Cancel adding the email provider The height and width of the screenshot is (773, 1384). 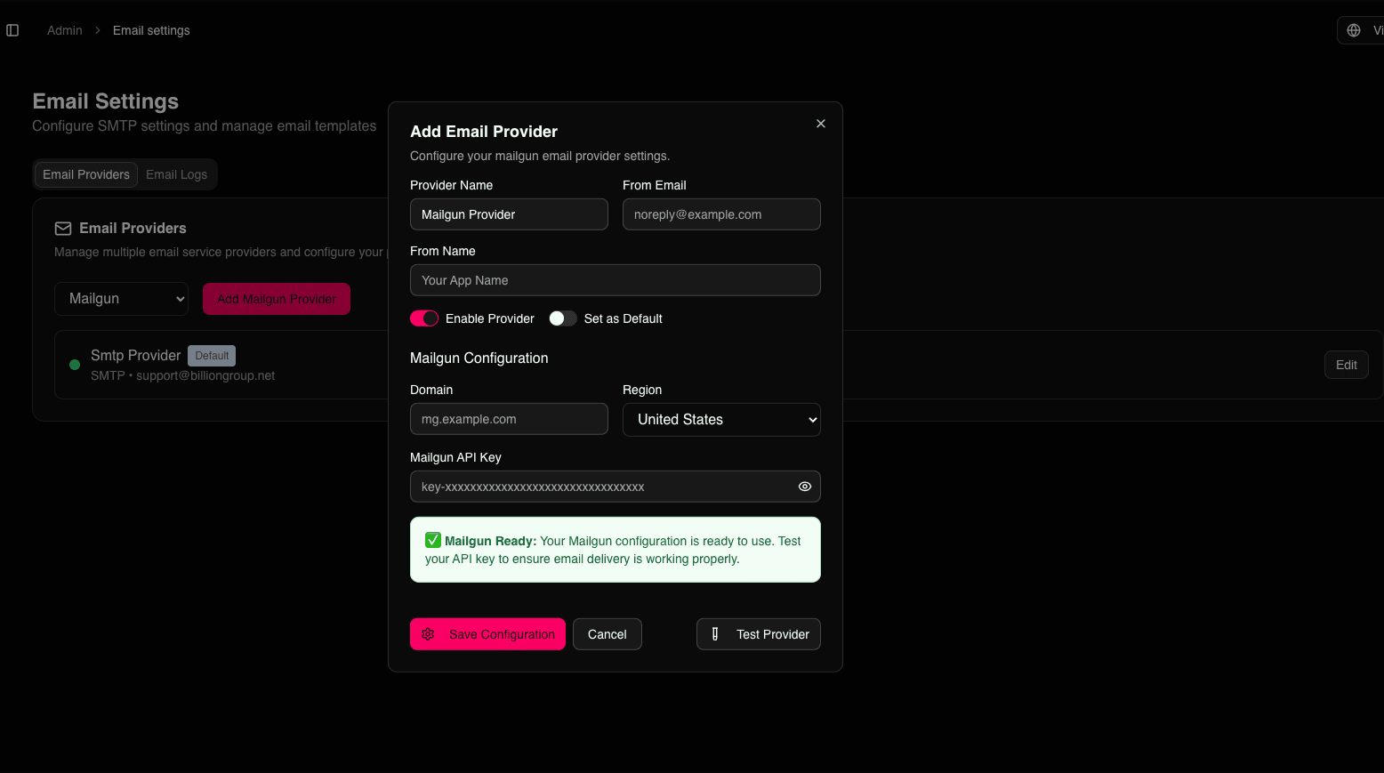[608, 634]
